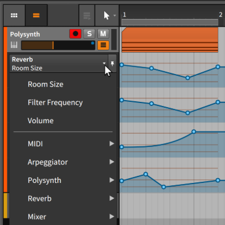Open the tool selection dropdown arrow
225x225 pixels.
click(x=115, y=15)
